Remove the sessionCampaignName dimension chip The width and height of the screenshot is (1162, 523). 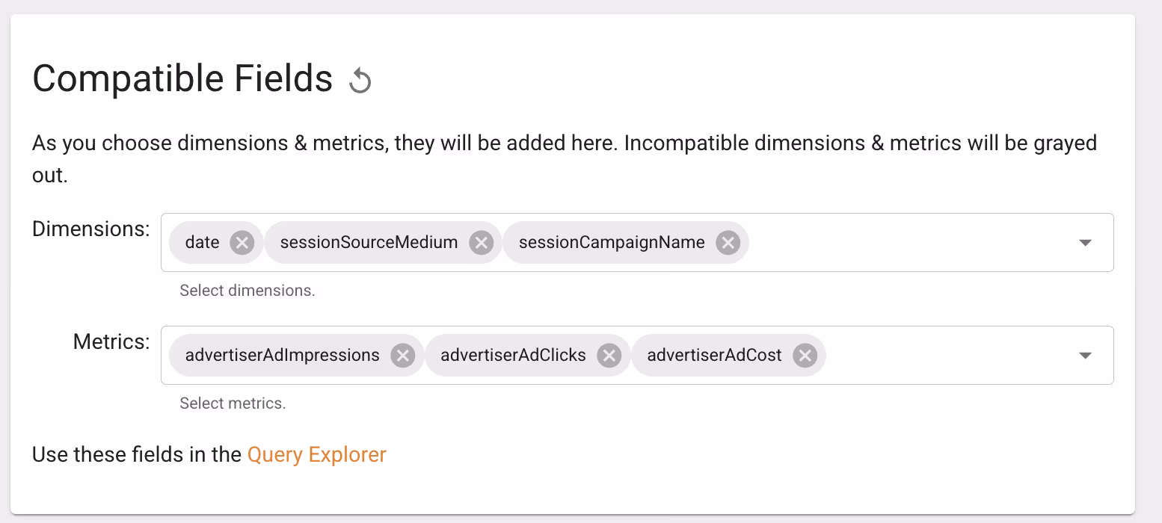(x=728, y=242)
